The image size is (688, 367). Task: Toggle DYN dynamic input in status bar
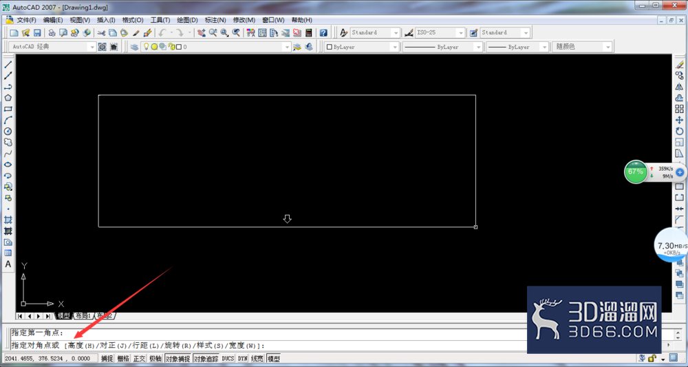coord(243,359)
